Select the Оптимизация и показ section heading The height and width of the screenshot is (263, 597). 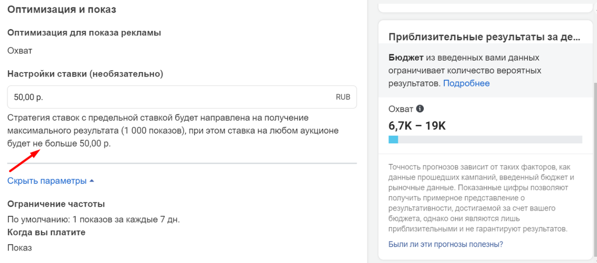pos(65,9)
